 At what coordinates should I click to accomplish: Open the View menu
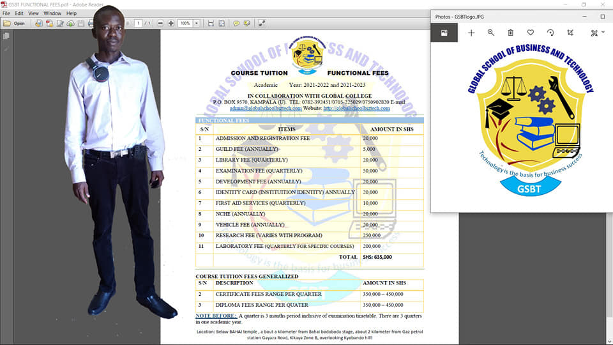[x=33, y=13]
